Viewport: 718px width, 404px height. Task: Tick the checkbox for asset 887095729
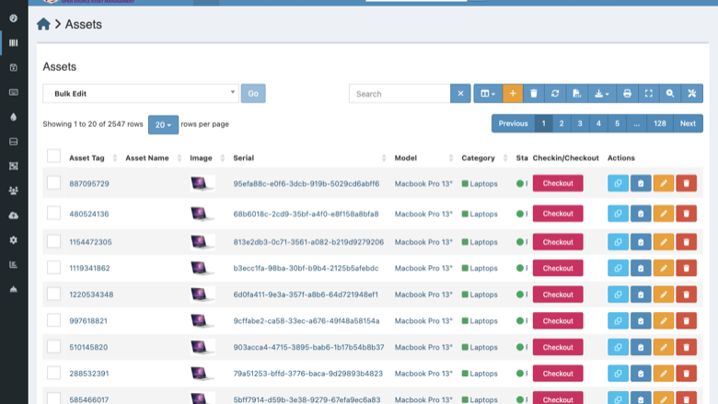pyautogui.click(x=53, y=183)
